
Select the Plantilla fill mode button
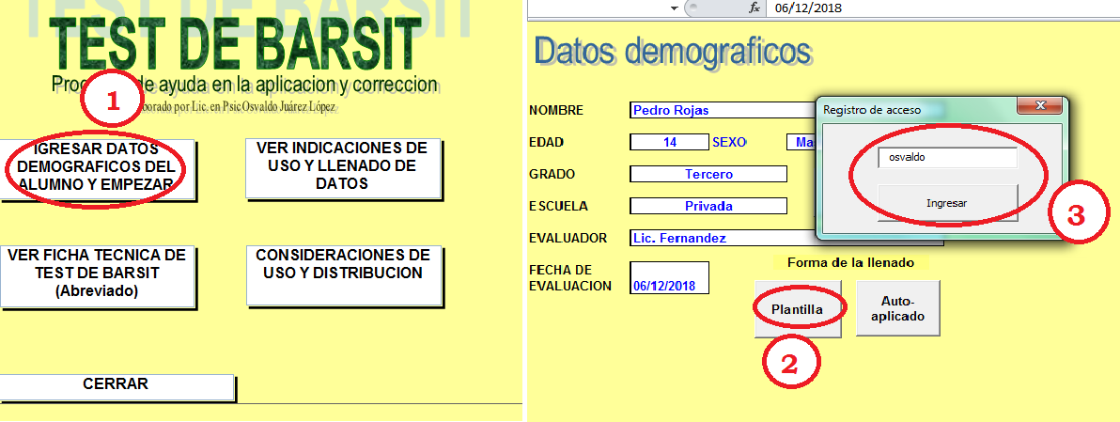click(x=798, y=308)
